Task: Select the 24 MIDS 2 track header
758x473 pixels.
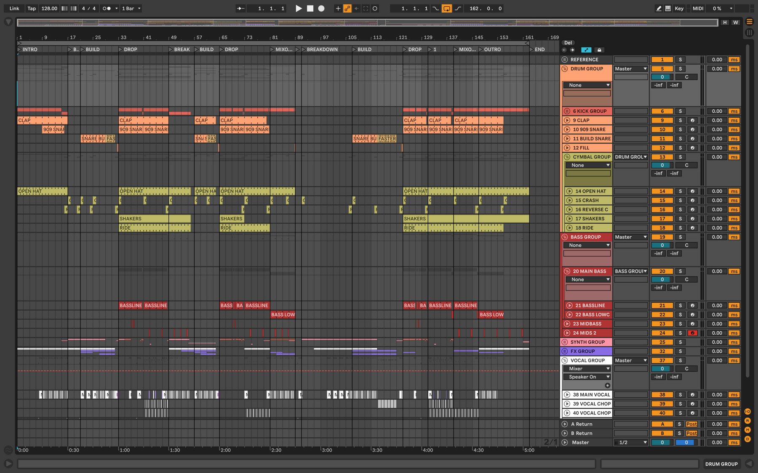Action: pos(587,333)
